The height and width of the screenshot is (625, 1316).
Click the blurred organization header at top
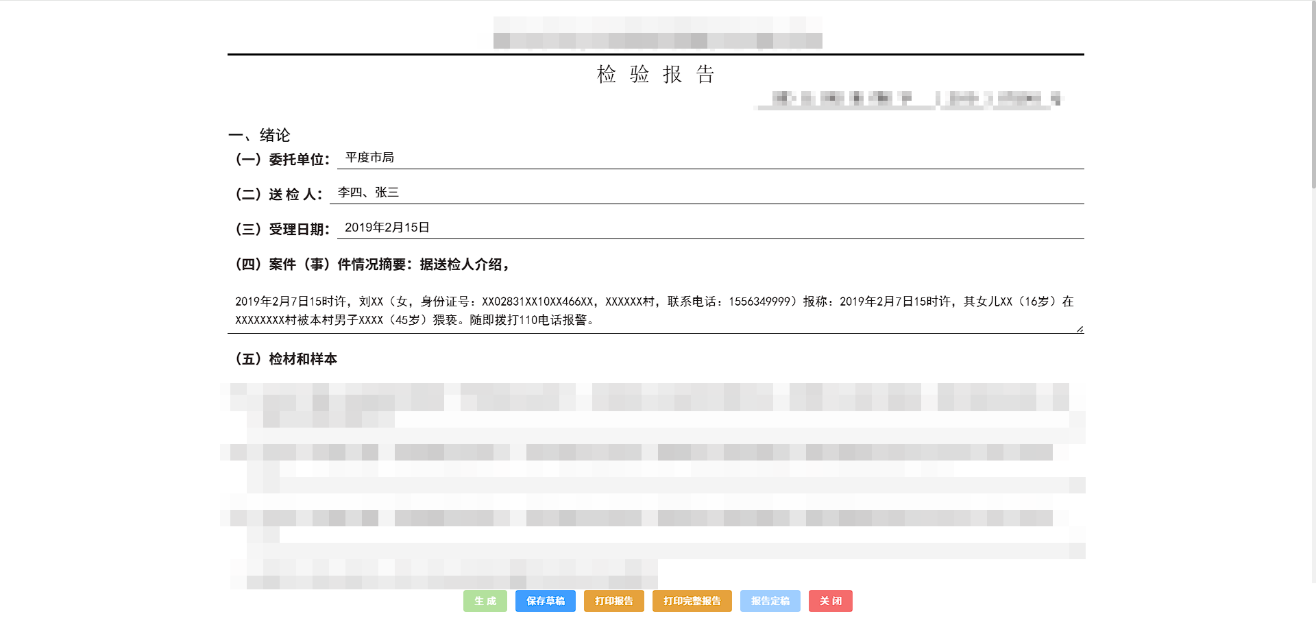point(657,33)
